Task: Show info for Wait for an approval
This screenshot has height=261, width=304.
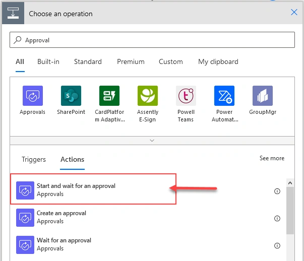Action: (x=277, y=245)
